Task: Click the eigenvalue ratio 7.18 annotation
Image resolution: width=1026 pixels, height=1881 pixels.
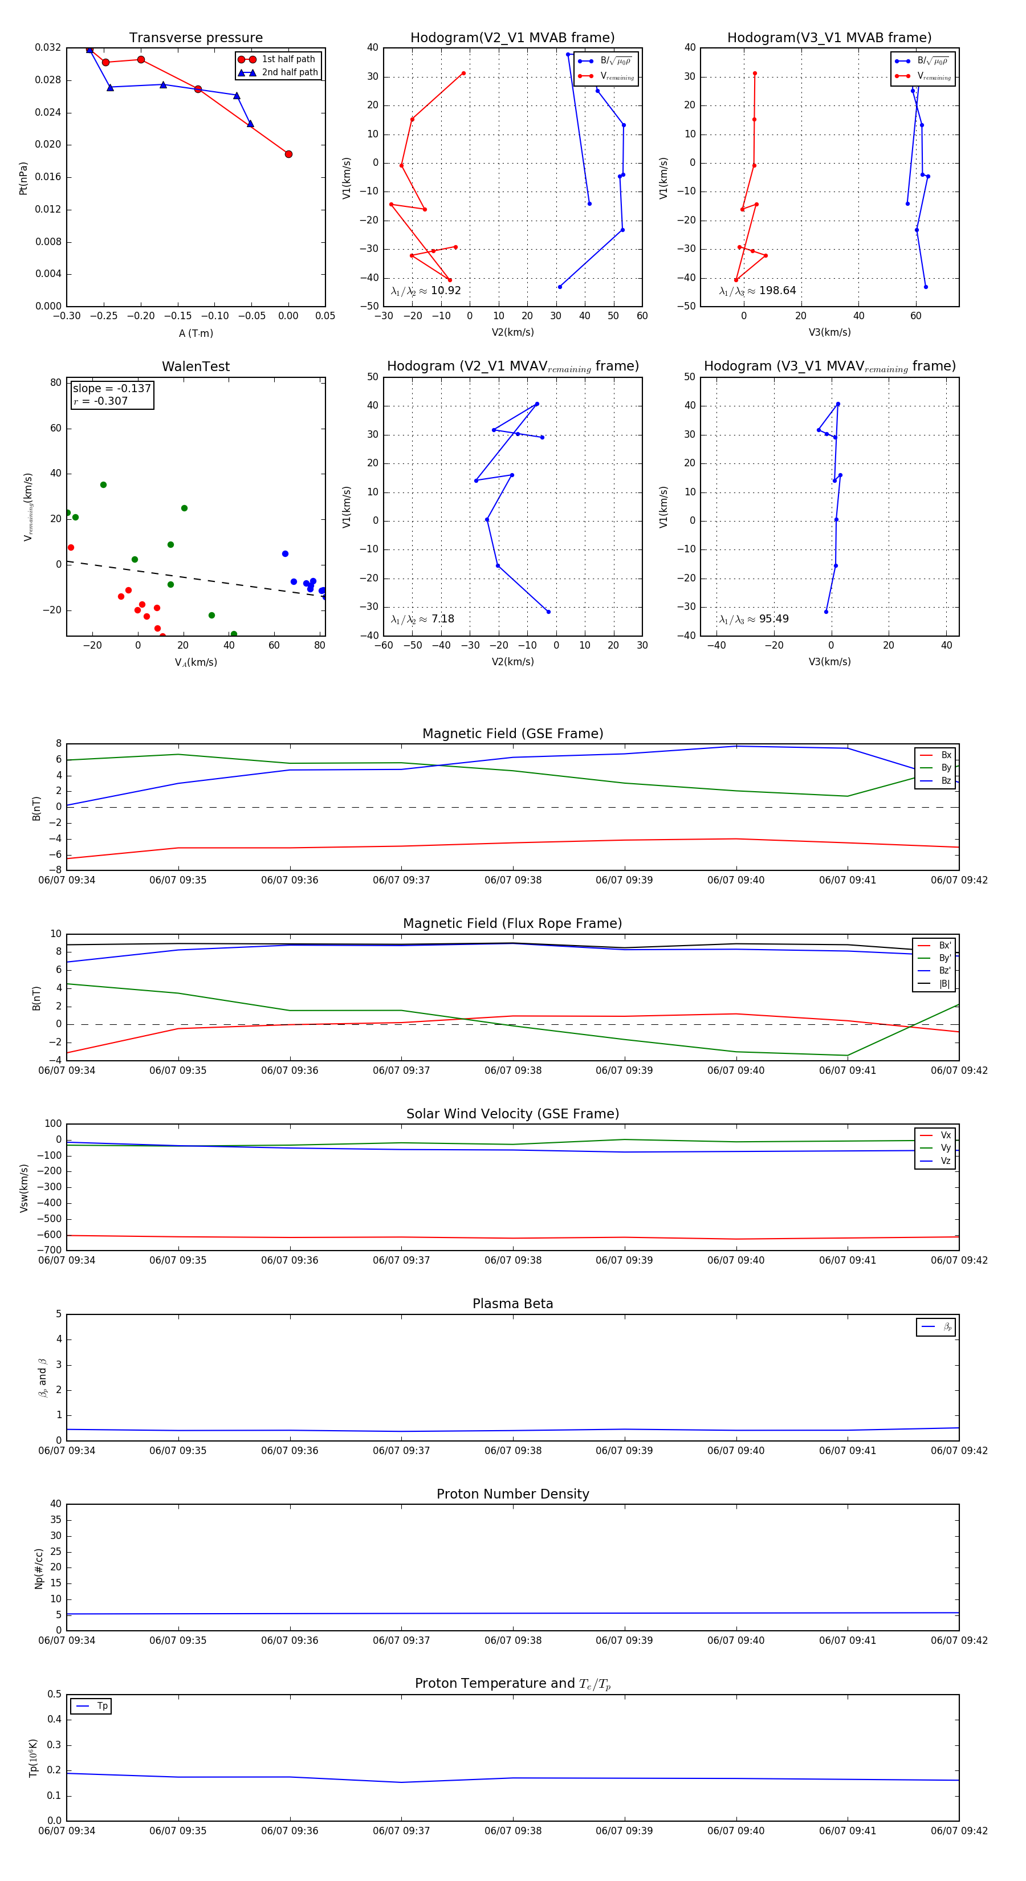Action: point(422,619)
